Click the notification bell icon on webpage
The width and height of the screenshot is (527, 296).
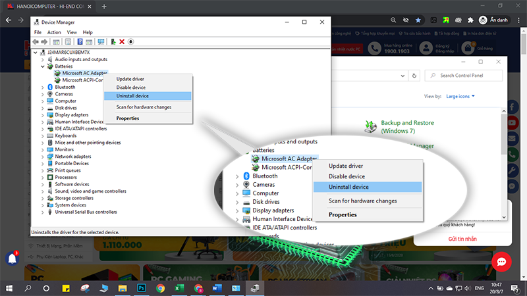pos(12,259)
